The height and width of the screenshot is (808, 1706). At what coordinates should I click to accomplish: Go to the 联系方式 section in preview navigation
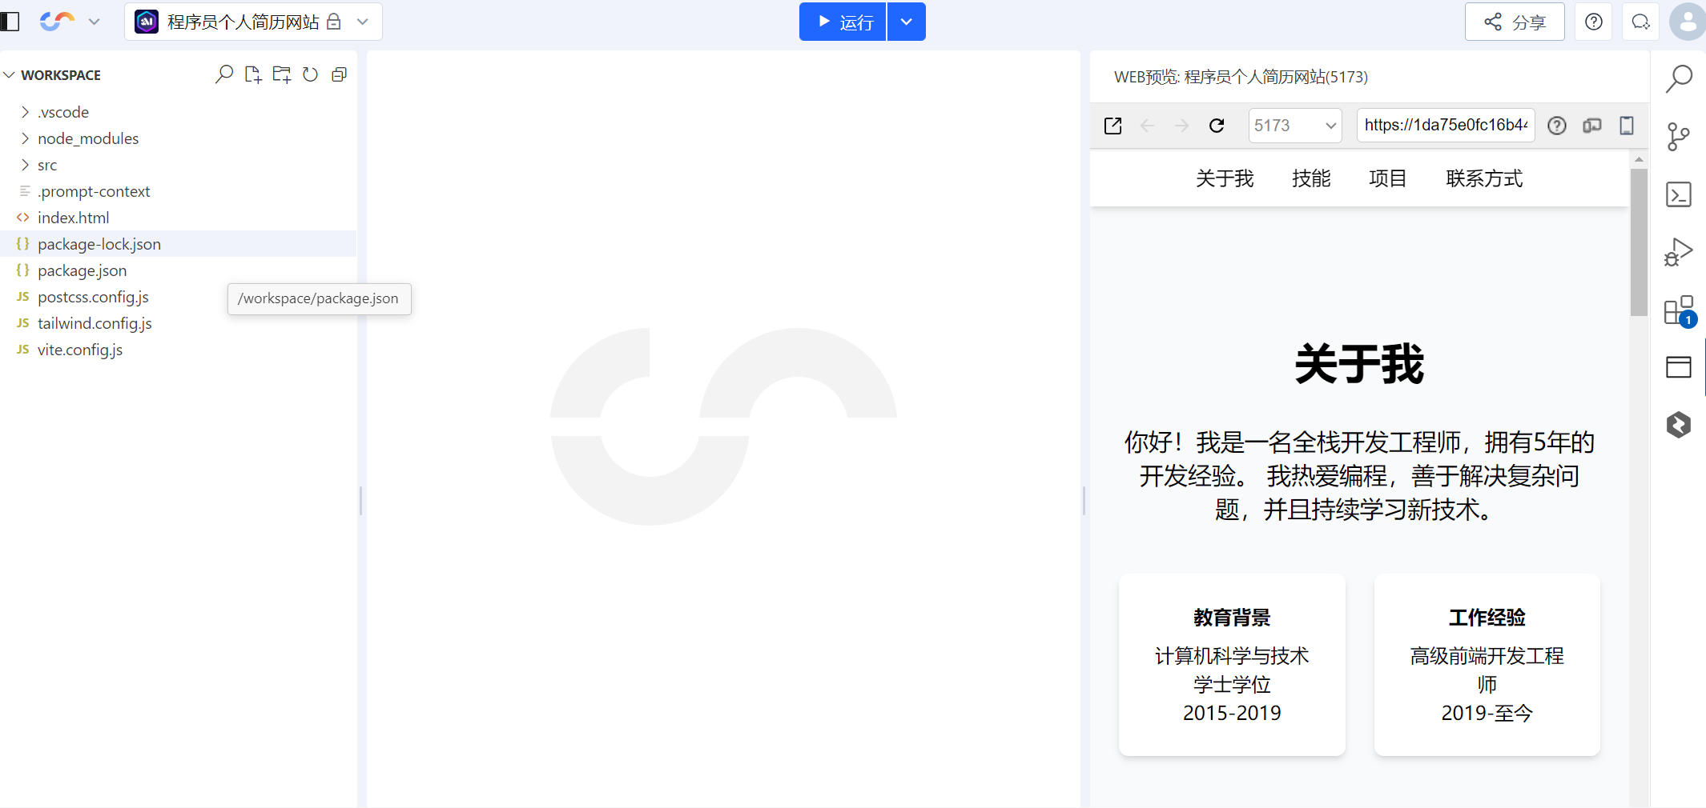1484,178
